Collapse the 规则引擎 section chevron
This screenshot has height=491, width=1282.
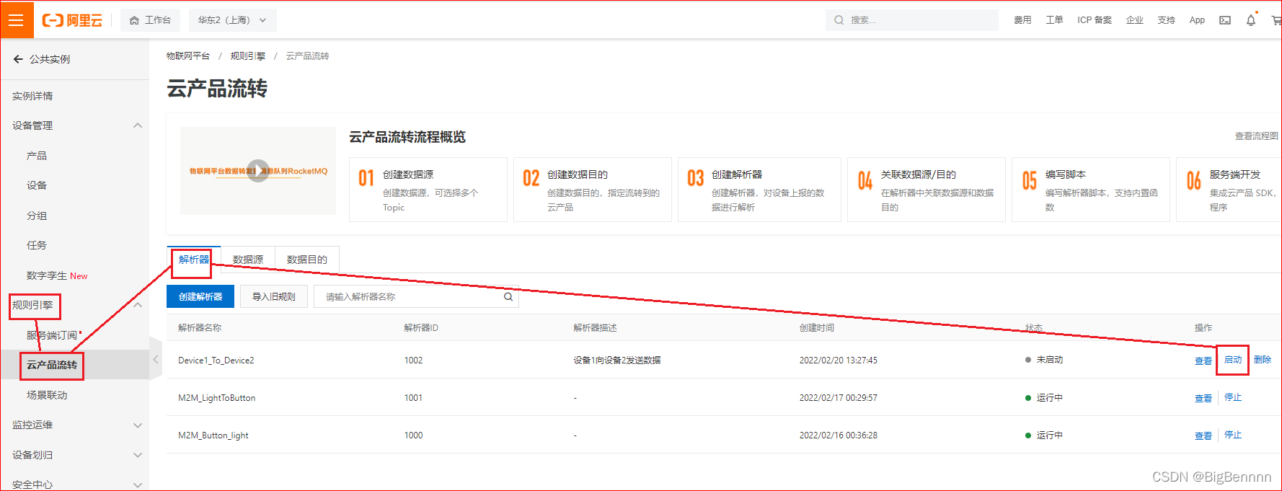coord(138,305)
